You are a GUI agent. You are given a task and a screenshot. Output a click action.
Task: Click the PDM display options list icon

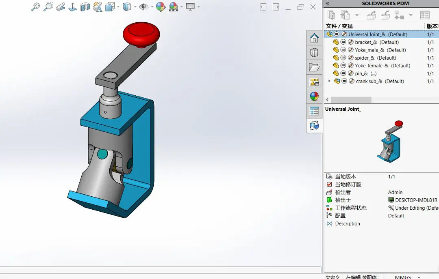click(425, 15)
